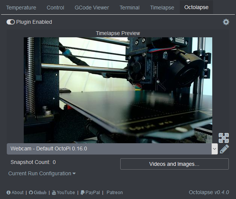236x199 pixels.
Task: Open the About link text
Action: 18,193
